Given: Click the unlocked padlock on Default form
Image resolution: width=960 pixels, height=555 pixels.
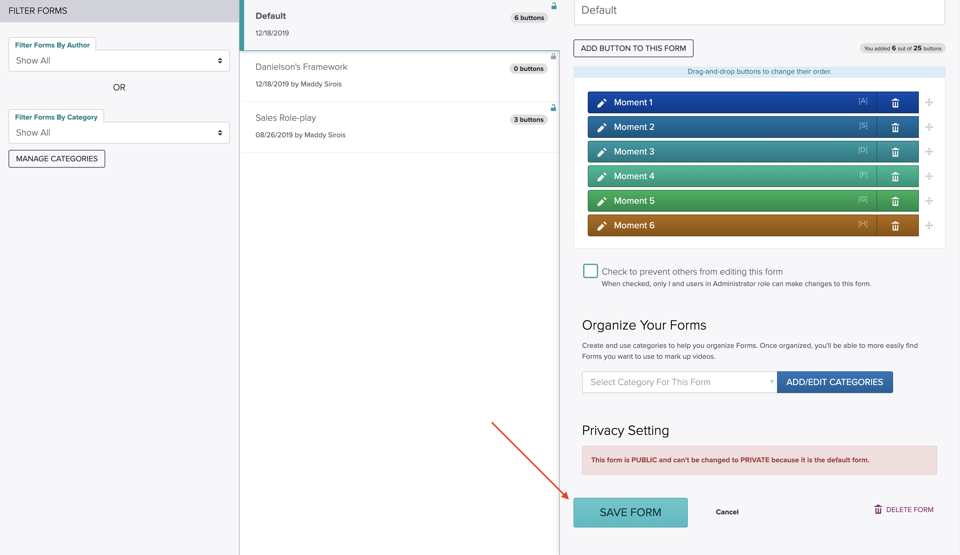Looking at the screenshot, I should coord(554,6).
